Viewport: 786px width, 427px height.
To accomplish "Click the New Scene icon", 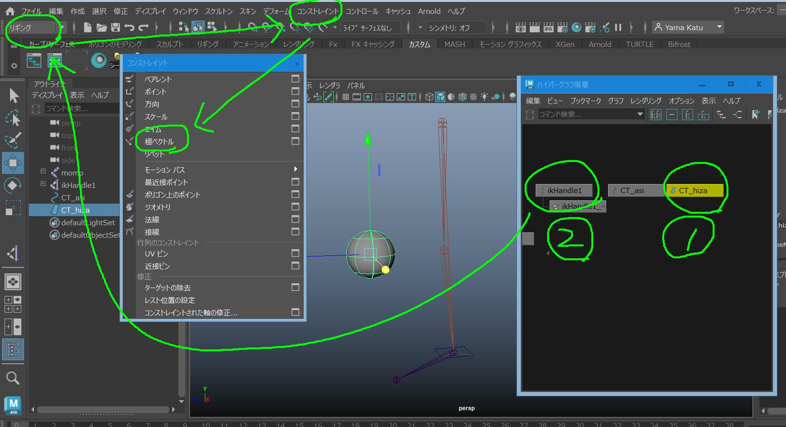I will coord(87,28).
